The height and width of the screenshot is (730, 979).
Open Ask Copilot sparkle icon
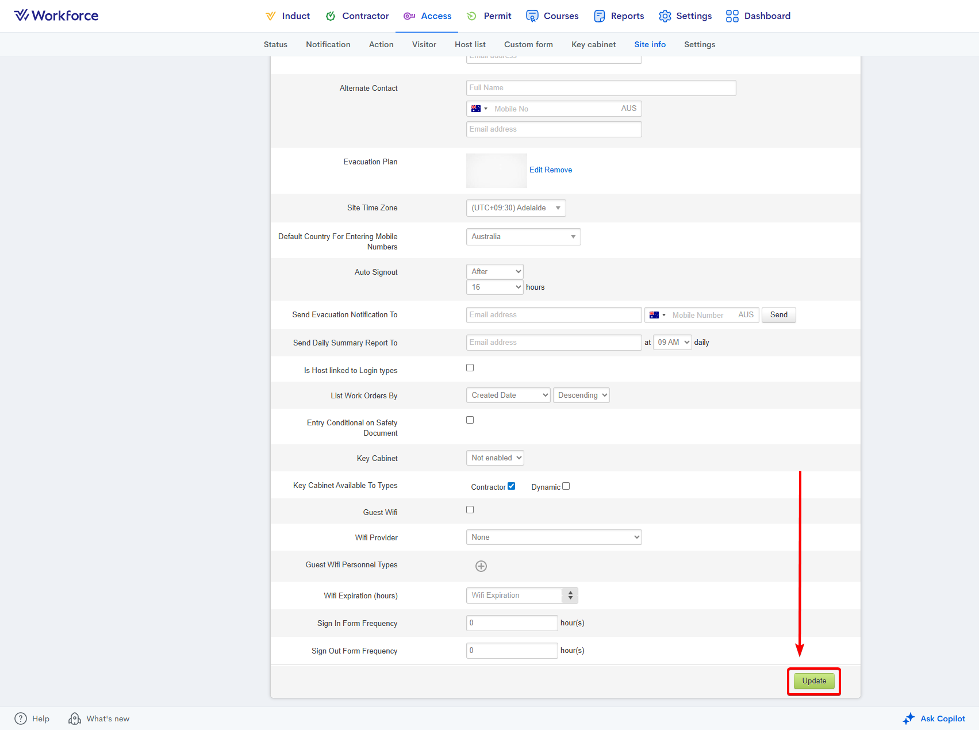tap(908, 719)
